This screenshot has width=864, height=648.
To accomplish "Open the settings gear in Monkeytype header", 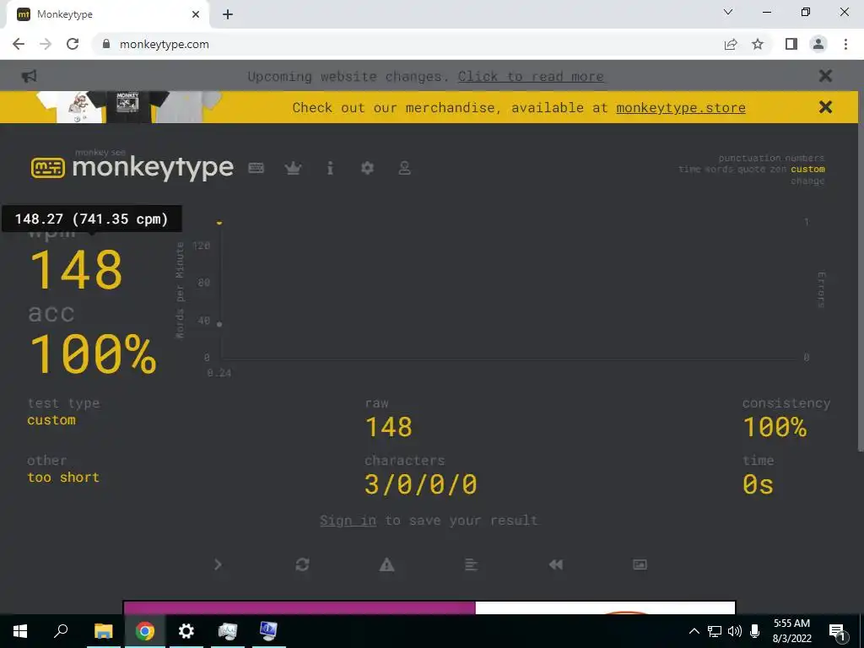I will click(367, 168).
